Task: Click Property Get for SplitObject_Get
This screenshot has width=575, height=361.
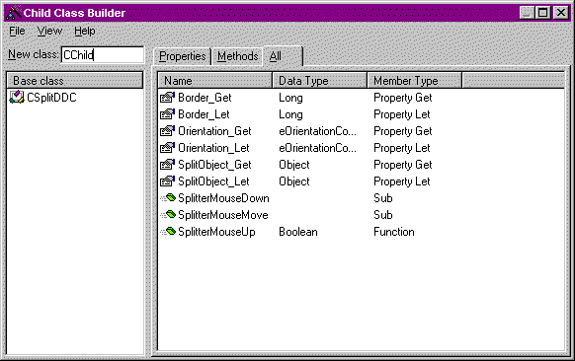Action: tap(403, 165)
